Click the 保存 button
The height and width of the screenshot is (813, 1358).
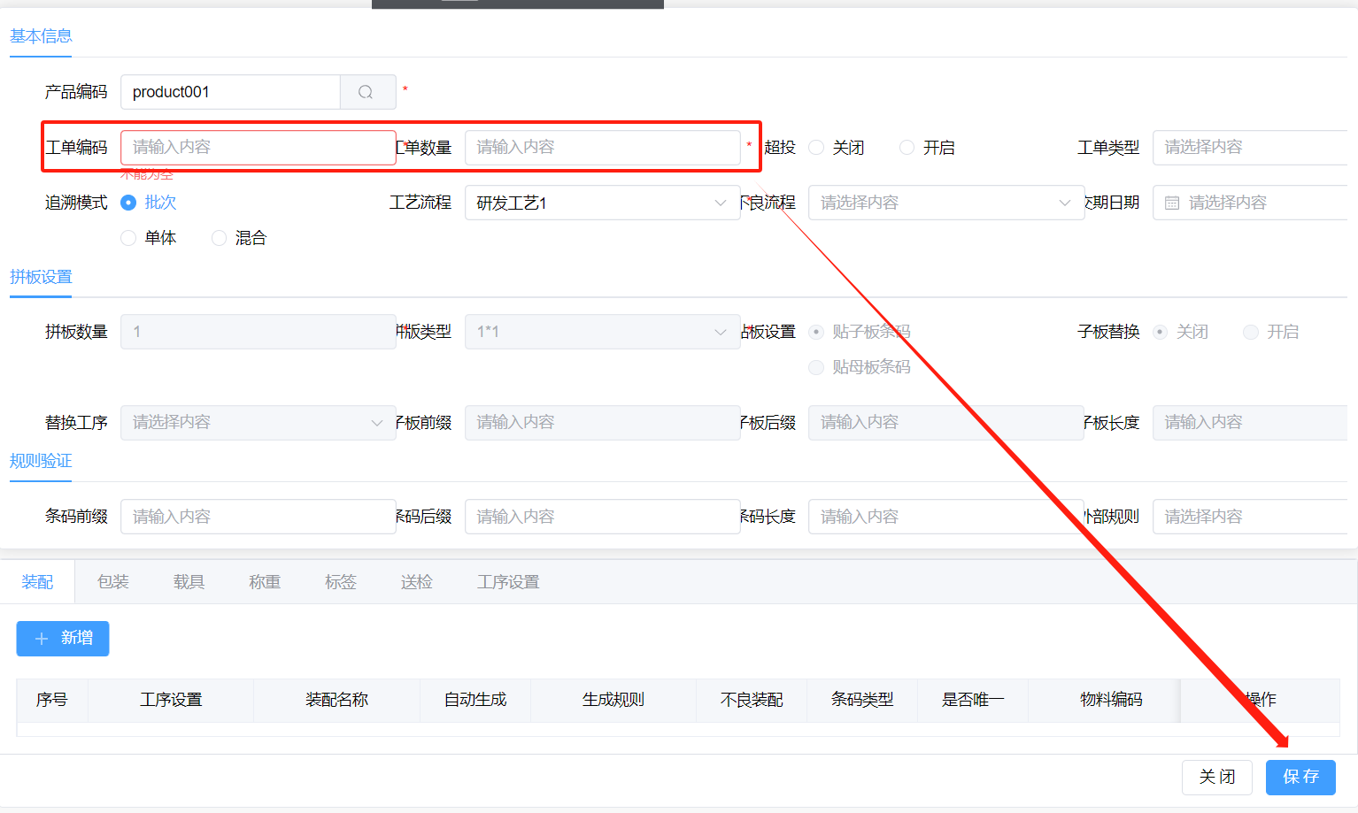tap(1300, 777)
